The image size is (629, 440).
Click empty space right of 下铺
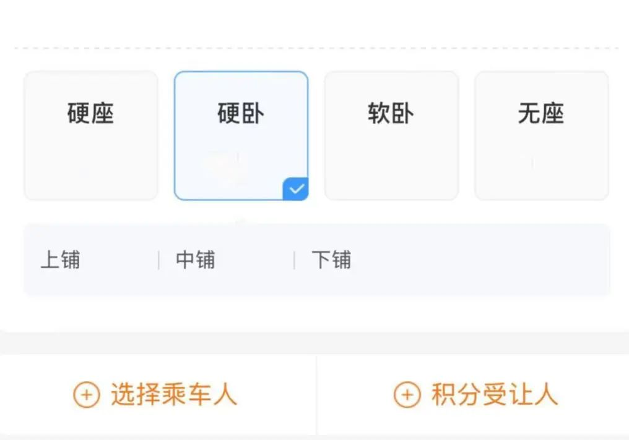483,260
